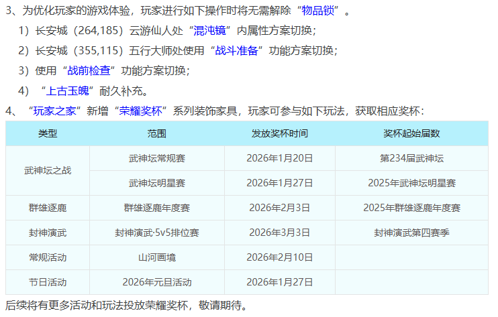Select the "山河画境" cell

tap(157, 257)
